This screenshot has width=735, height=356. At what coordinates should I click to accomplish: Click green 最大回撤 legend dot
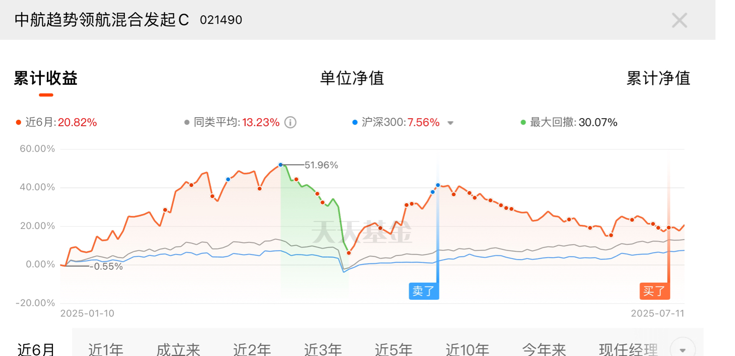tap(523, 122)
